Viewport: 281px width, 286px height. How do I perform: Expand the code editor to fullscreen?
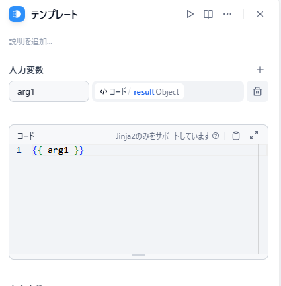pos(254,135)
